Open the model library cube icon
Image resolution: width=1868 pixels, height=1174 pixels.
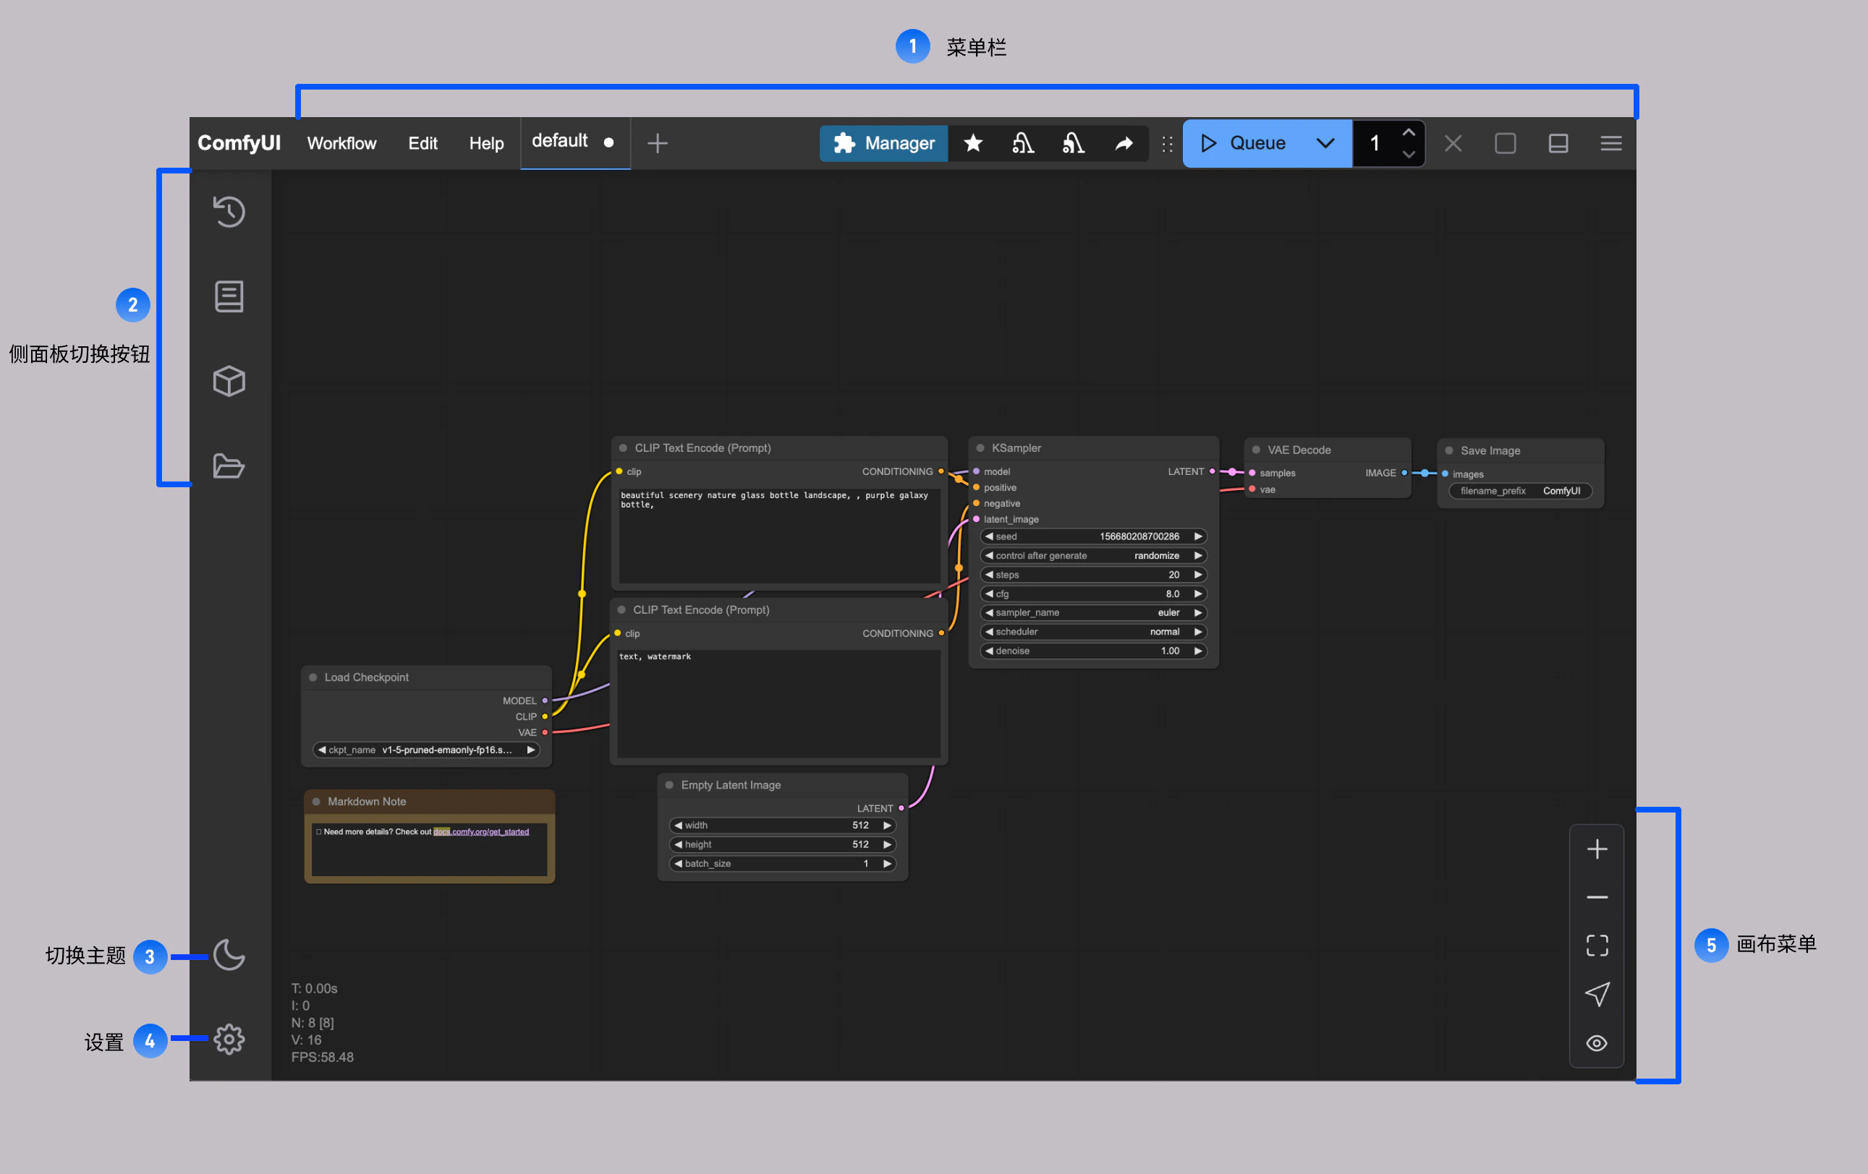coord(229,381)
